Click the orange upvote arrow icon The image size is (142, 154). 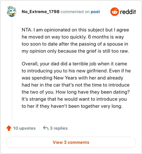click(9, 128)
